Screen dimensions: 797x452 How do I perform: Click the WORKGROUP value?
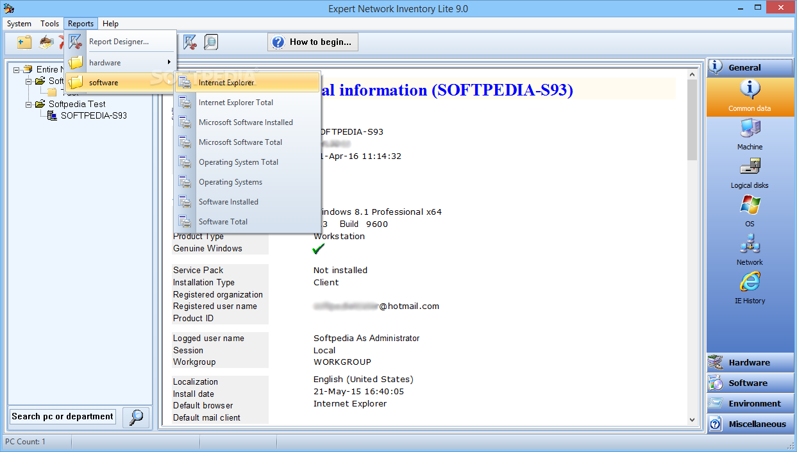[342, 362]
